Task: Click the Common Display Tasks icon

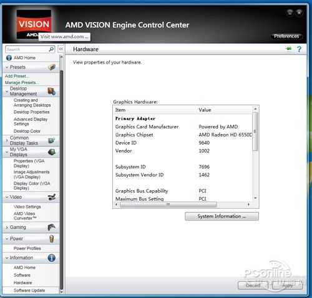Action: pos(51,140)
